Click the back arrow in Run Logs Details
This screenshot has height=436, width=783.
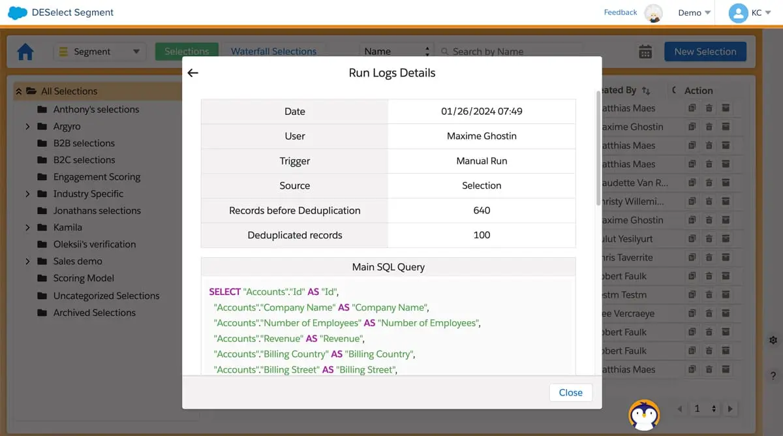[x=192, y=73]
